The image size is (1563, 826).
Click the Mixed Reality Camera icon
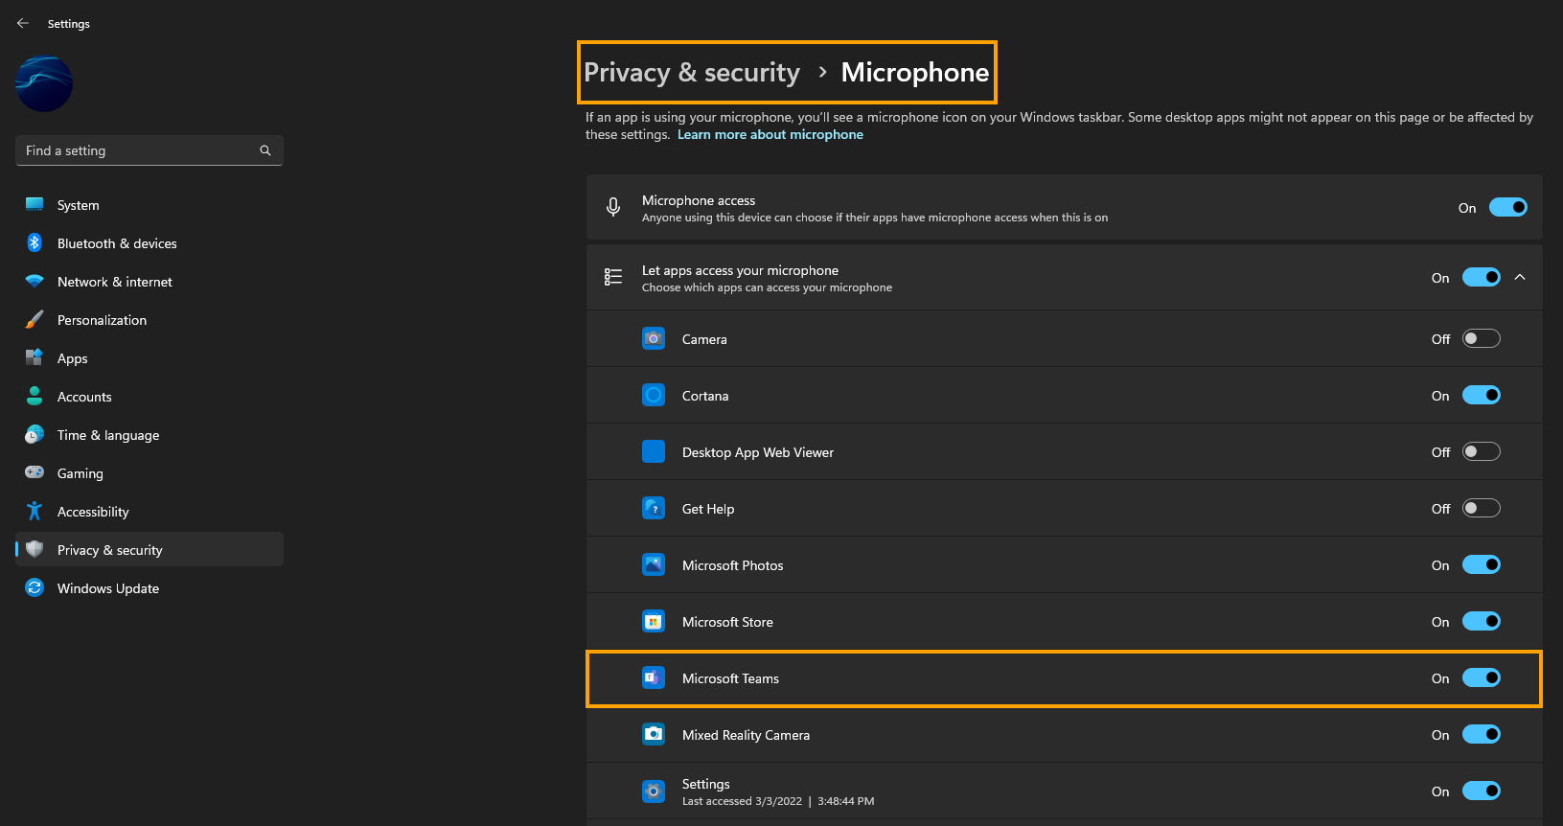pos(654,734)
